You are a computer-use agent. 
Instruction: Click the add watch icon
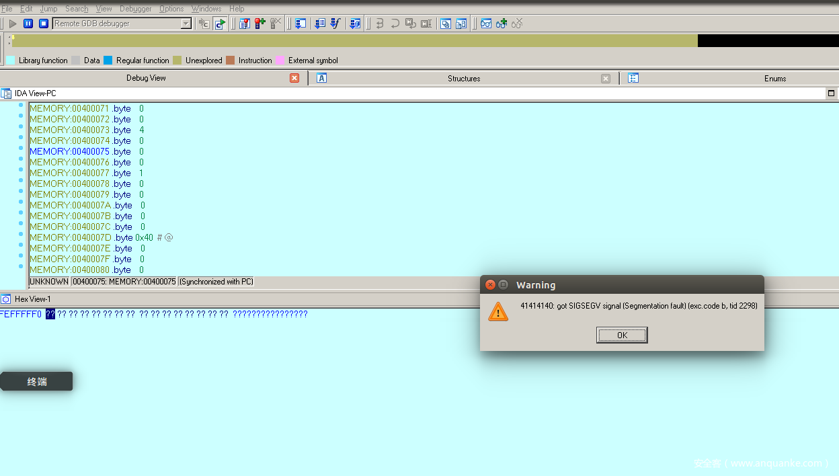pyautogui.click(x=502, y=24)
